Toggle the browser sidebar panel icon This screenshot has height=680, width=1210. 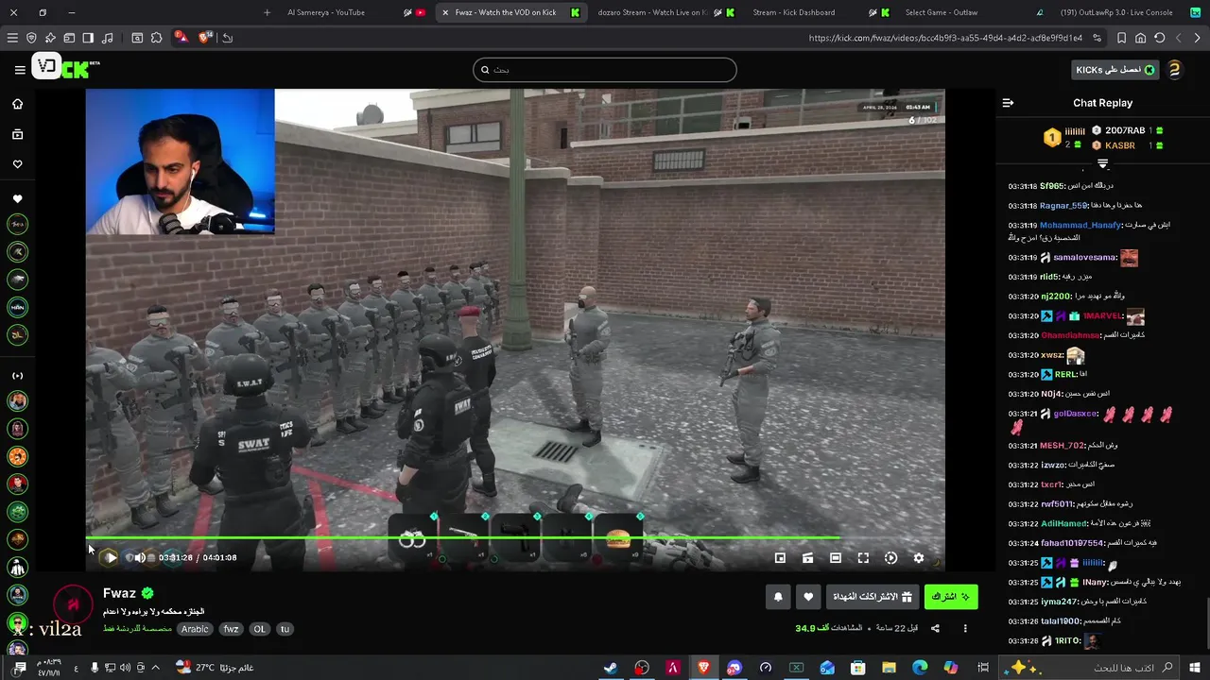[88, 38]
